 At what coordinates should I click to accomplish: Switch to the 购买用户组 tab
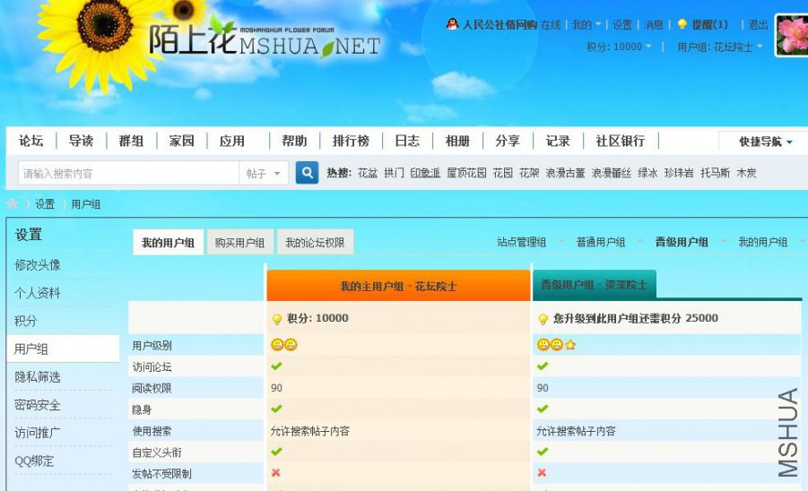(x=239, y=243)
